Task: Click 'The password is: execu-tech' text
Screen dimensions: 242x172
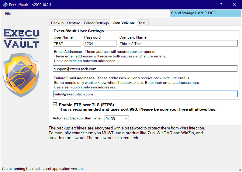Action: coord(112,138)
